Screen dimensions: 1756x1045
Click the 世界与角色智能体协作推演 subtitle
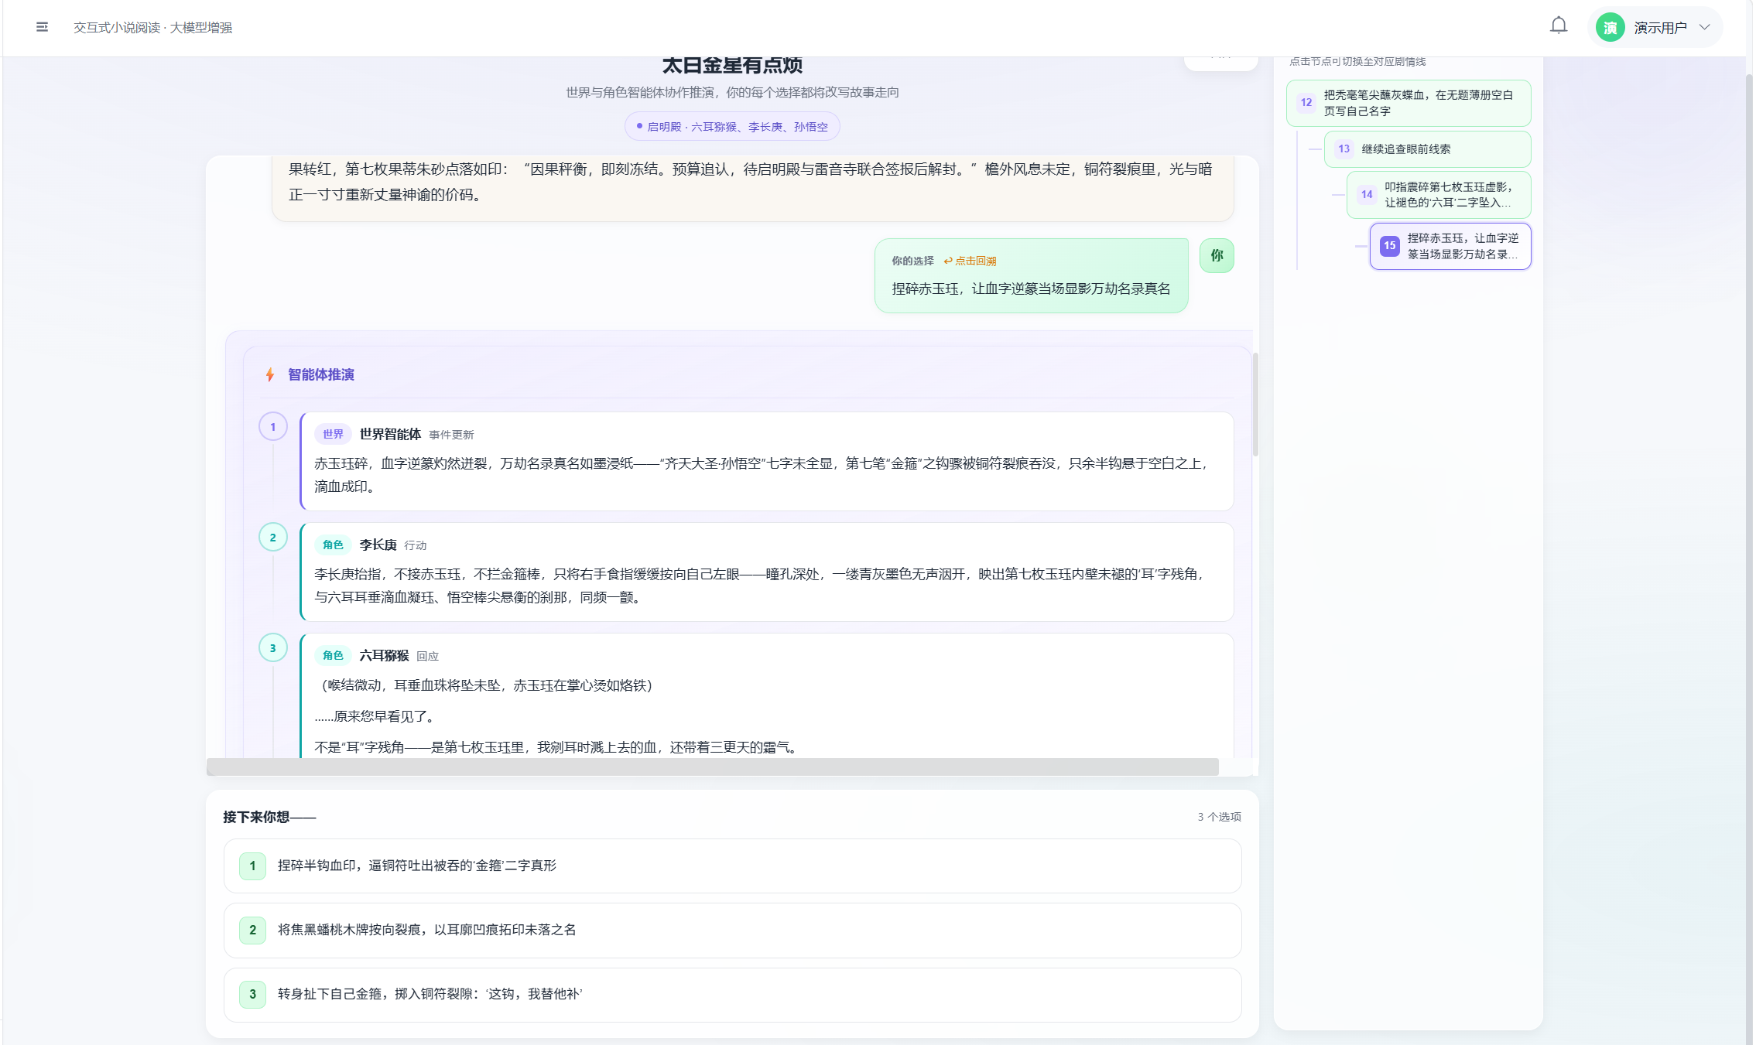click(732, 93)
